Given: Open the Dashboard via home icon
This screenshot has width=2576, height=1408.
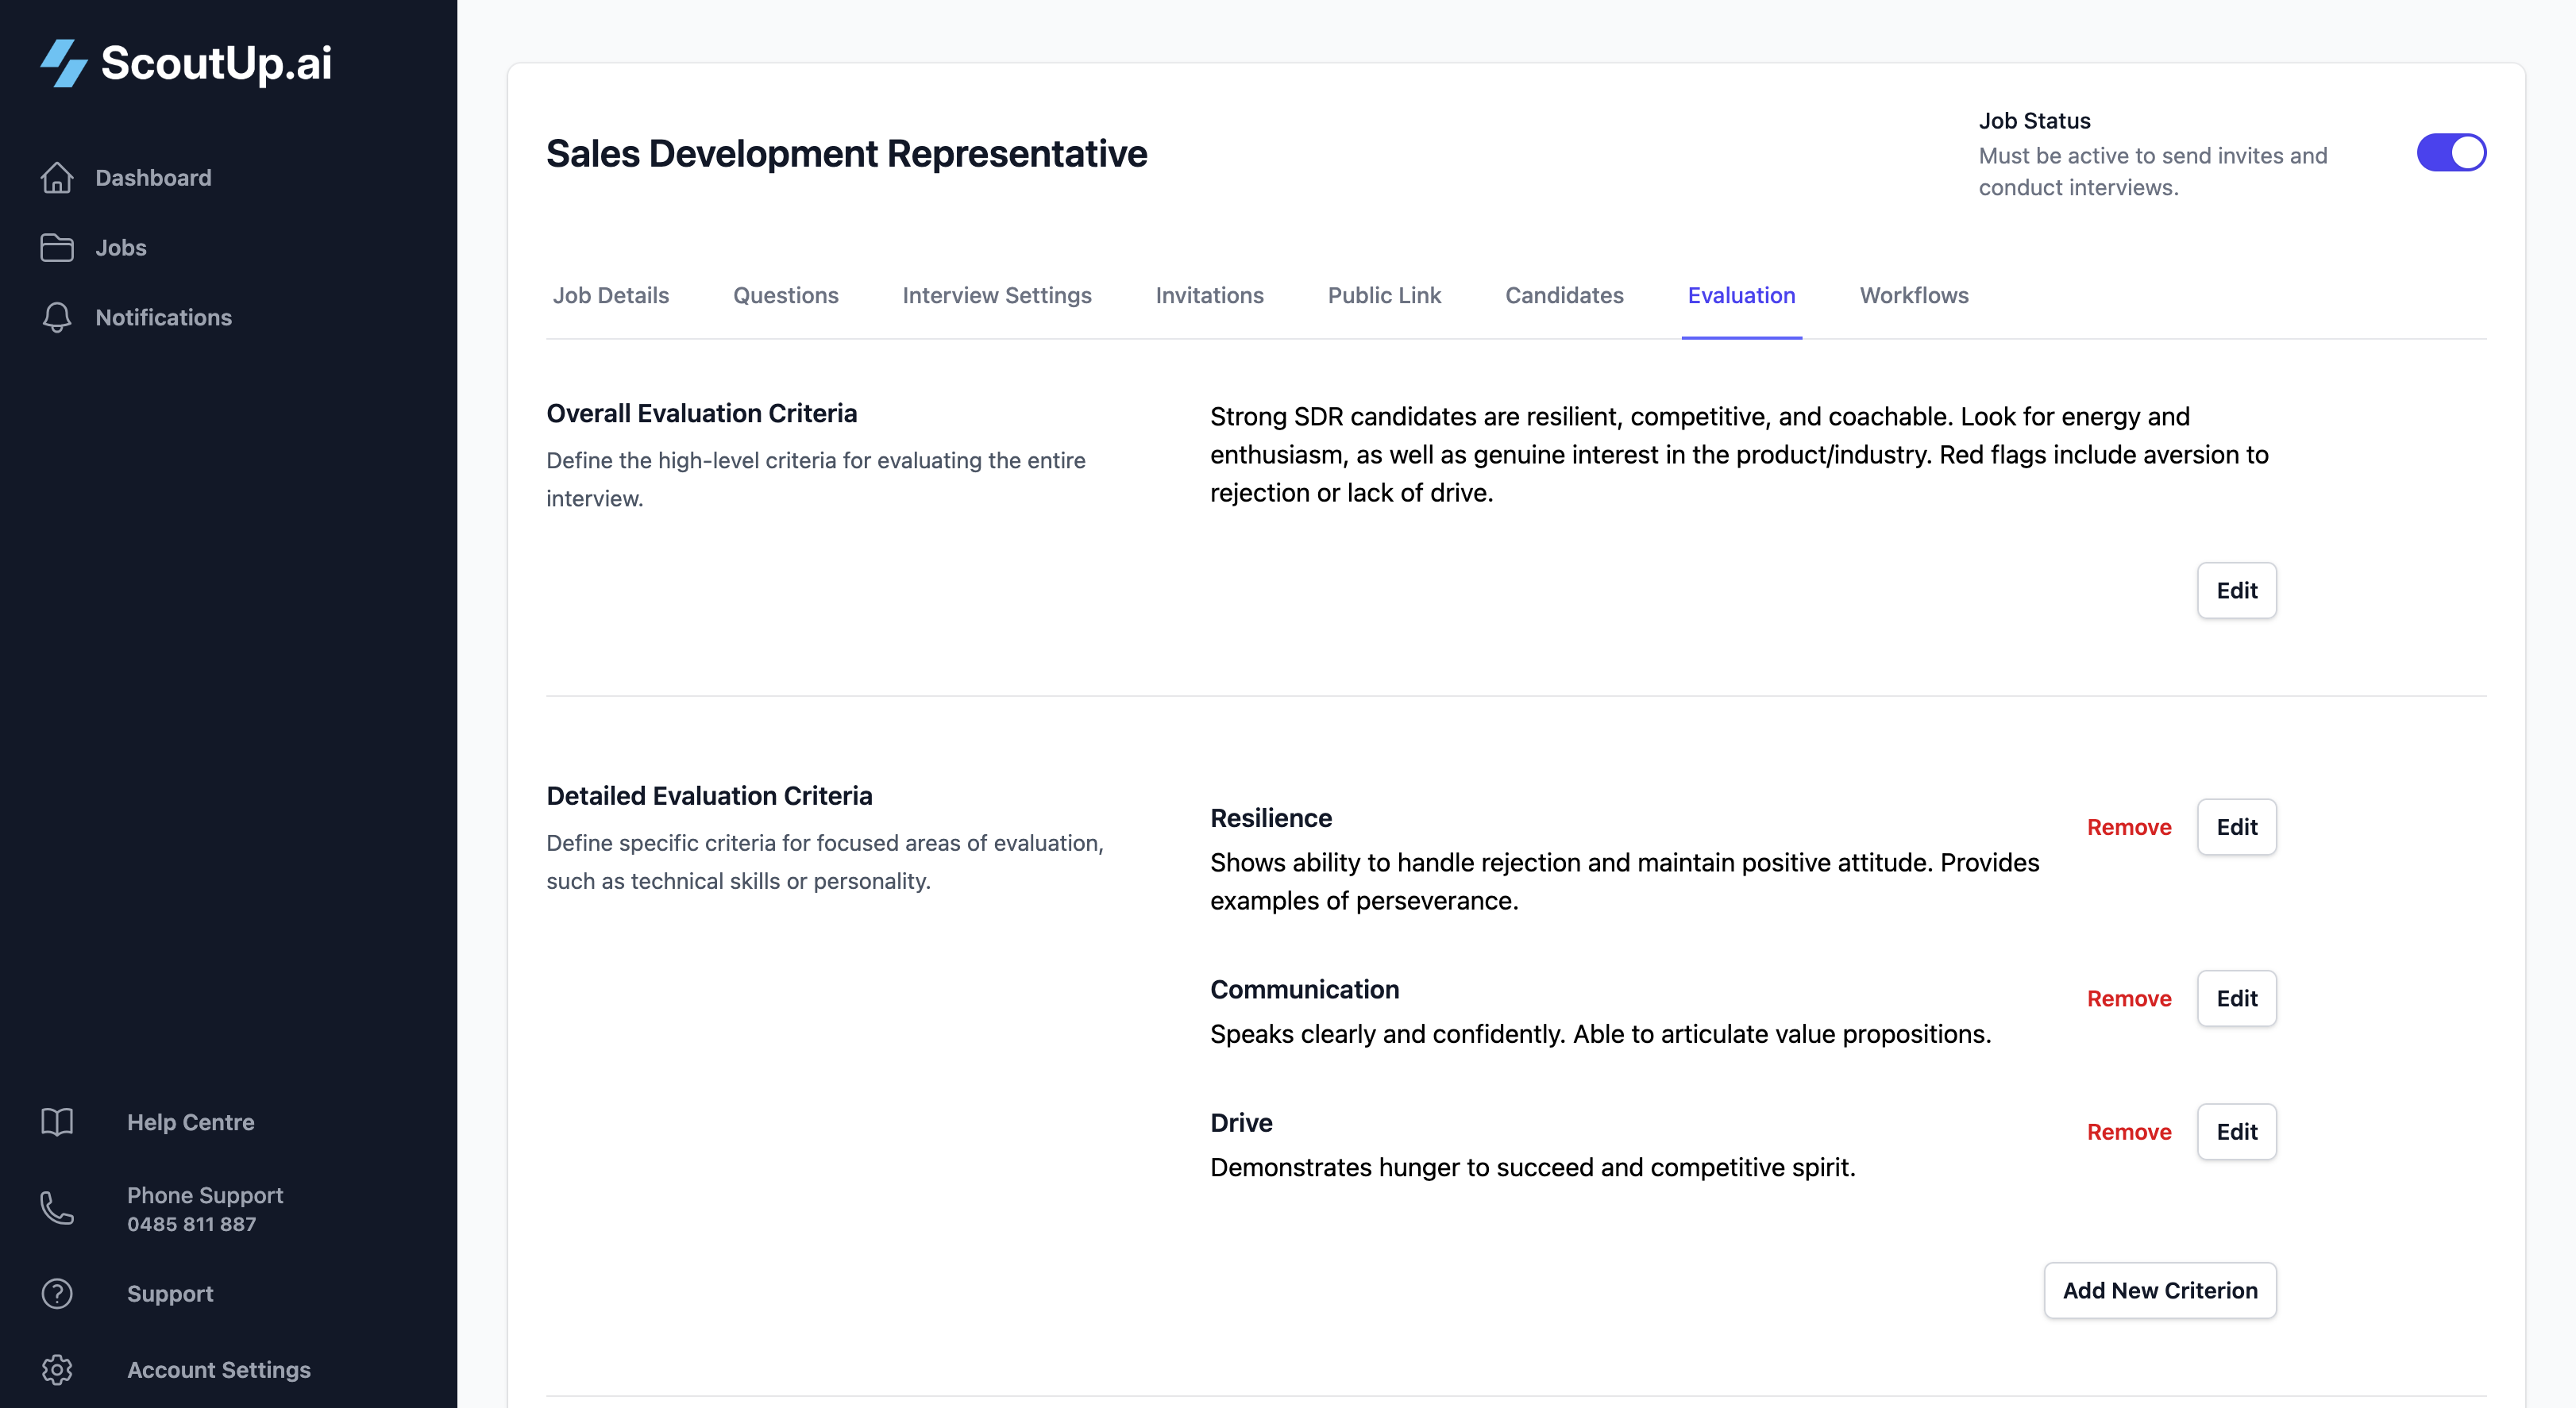Looking at the screenshot, I should click(x=57, y=178).
